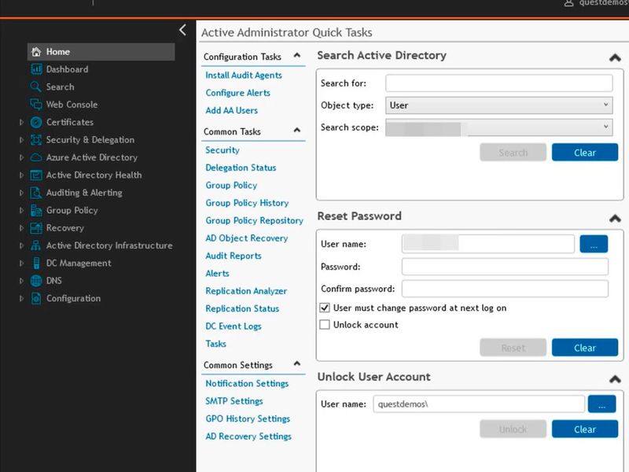Open Group Policy History quick task
Viewport: 629px width, 472px height.
247,203
